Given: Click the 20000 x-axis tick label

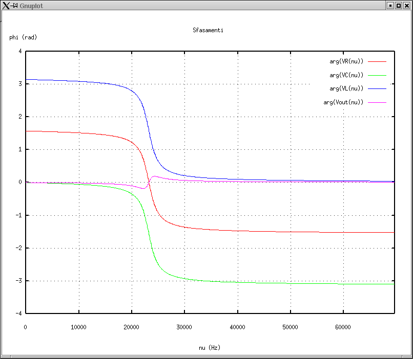Looking at the screenshot, I should tap(131, 327).
